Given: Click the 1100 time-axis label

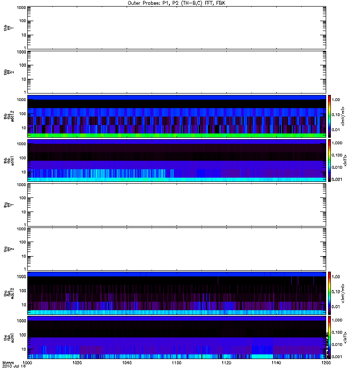Looking at the screenshot, I should (x=176, y=362).
